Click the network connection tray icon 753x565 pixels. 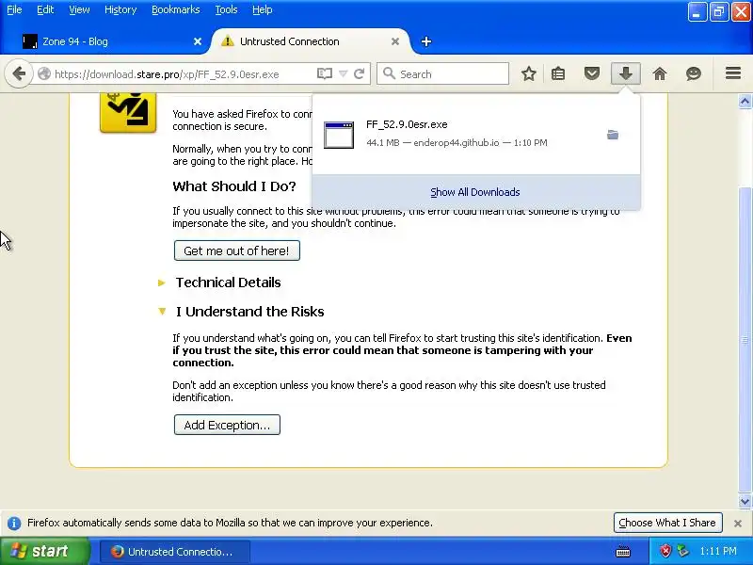click(682, 551)
